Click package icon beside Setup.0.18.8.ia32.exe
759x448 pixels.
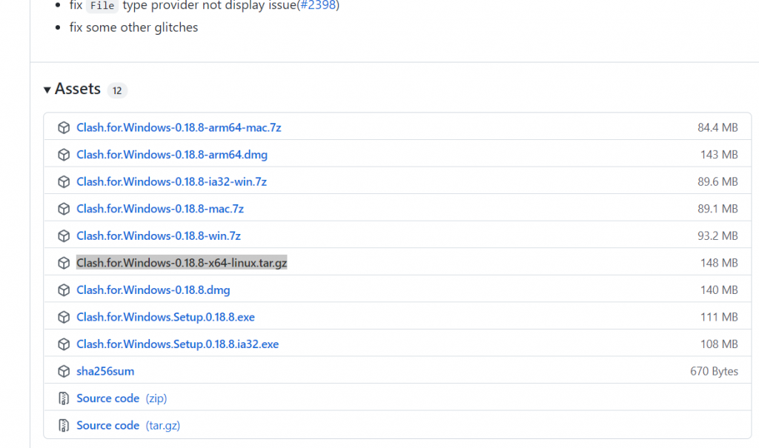(x=64, y=344)
